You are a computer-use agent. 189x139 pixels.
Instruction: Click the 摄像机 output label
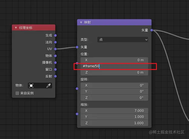(x=47, y=62)
